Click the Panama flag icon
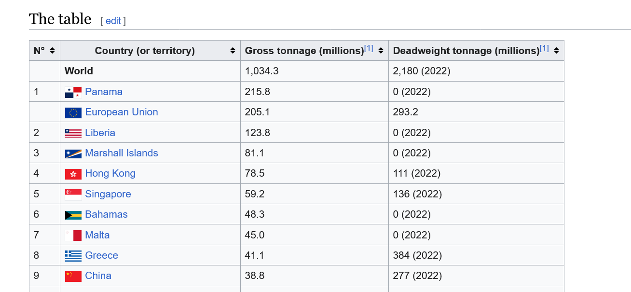The height and width of the screenshot is (292, 631). pos(73,92)
